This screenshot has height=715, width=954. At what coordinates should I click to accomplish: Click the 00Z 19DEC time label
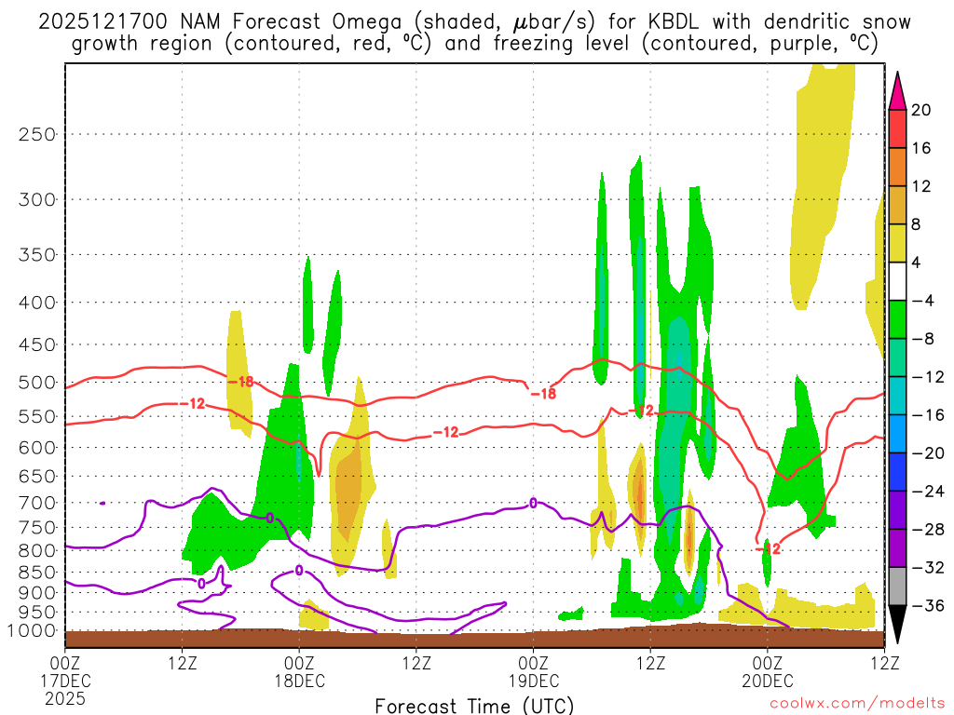tap(534, 671)
